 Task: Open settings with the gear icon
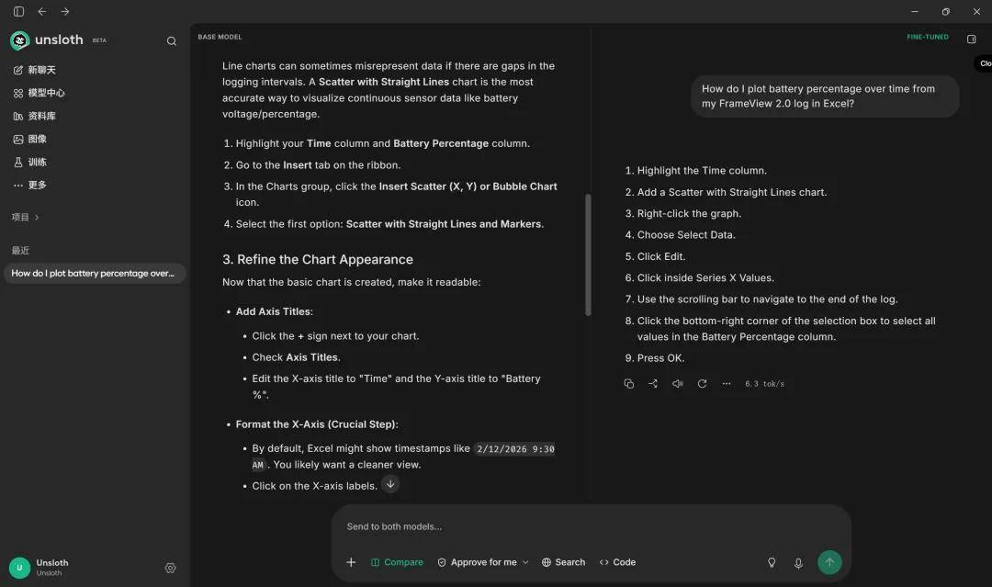point(170,568)
